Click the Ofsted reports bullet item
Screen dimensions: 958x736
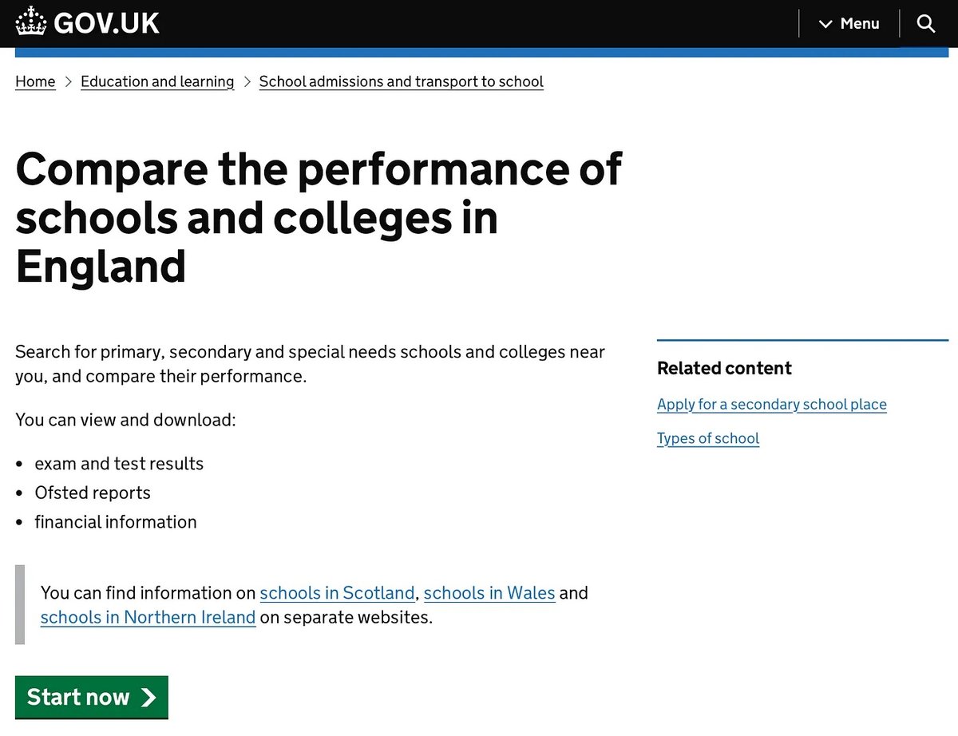(x=93, y=493)
